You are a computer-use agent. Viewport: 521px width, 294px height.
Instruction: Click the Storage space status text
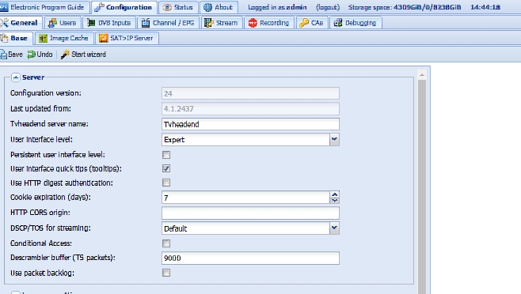(x=405, y=7)
